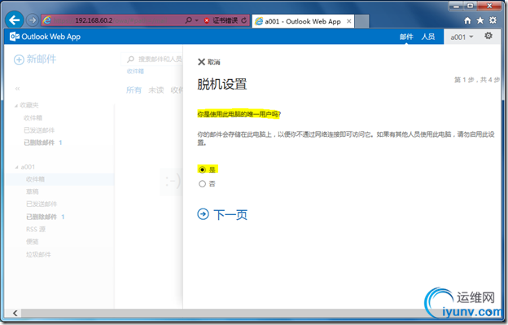Select the 否 radio button
This screenshot has width=508, height=325.
(202, 184)
